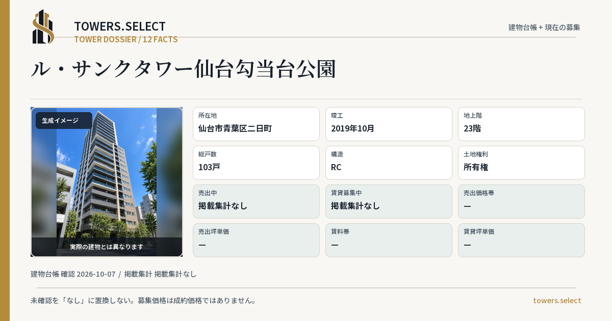Select the 賃貸坪単価 card

point(521,240)
